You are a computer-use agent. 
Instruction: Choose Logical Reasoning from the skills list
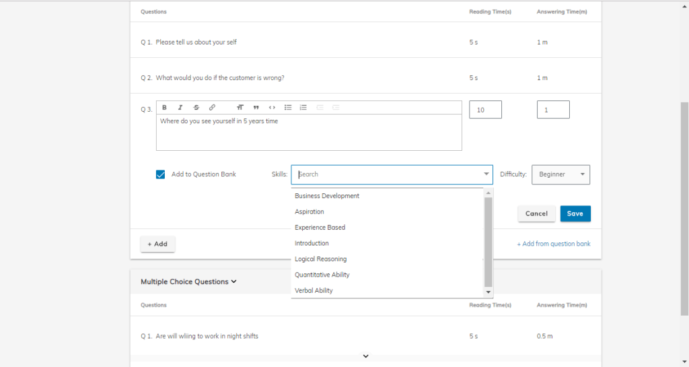(321, 259)
